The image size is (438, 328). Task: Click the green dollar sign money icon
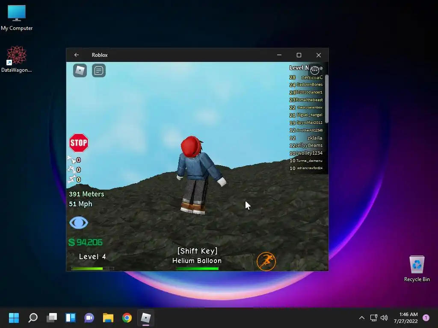coord(71,242)
